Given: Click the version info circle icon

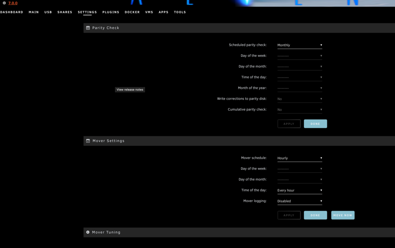Looking at the screenshot, I should (x=4, y=3).
